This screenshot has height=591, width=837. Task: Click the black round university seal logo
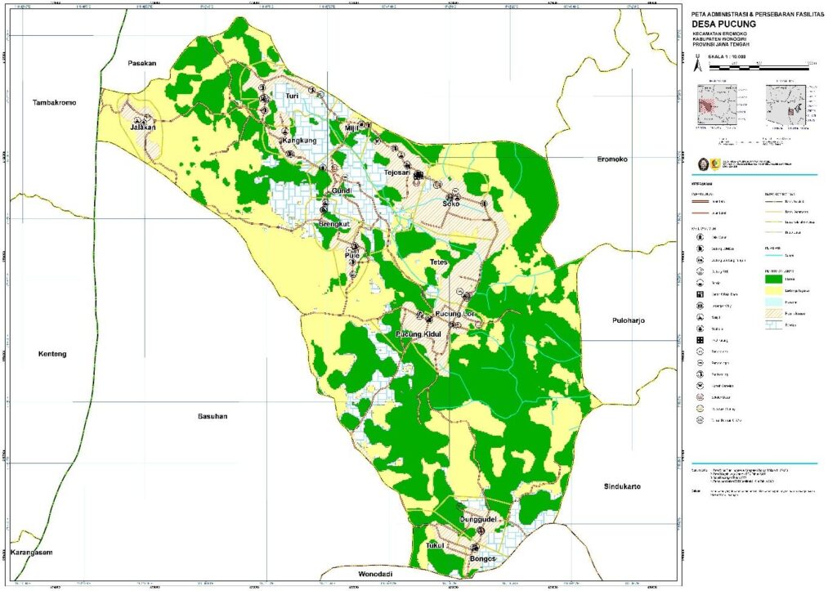coord(701,164)
